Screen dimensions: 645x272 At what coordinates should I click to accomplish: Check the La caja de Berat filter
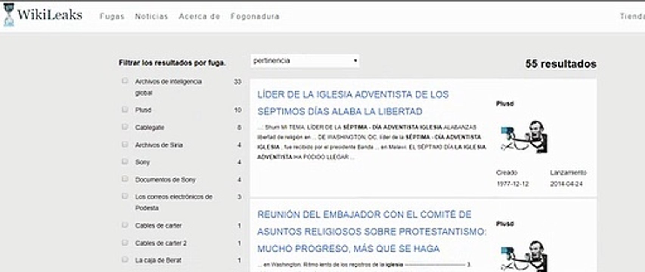point(125,260)
